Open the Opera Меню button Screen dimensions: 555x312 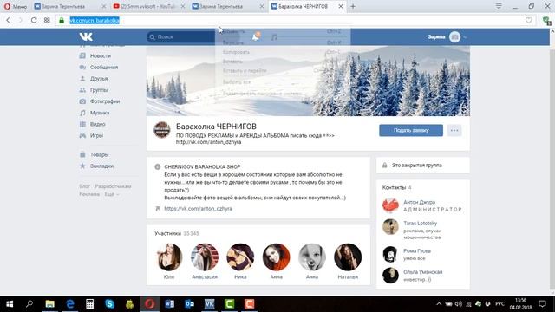[16, 6]
